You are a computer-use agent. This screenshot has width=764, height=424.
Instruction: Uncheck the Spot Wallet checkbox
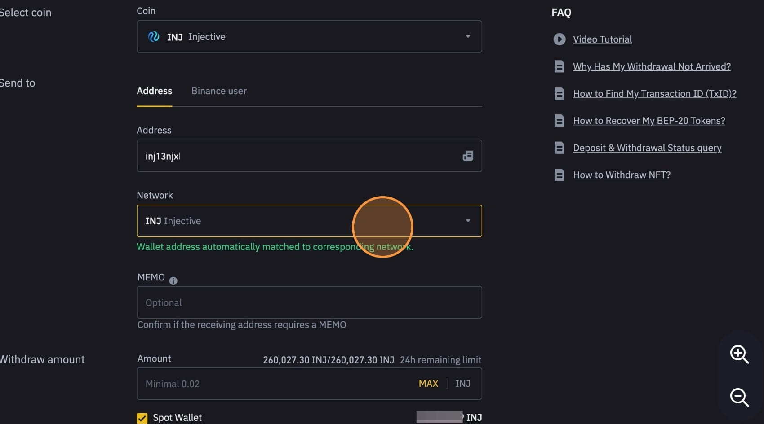point(142,418)
